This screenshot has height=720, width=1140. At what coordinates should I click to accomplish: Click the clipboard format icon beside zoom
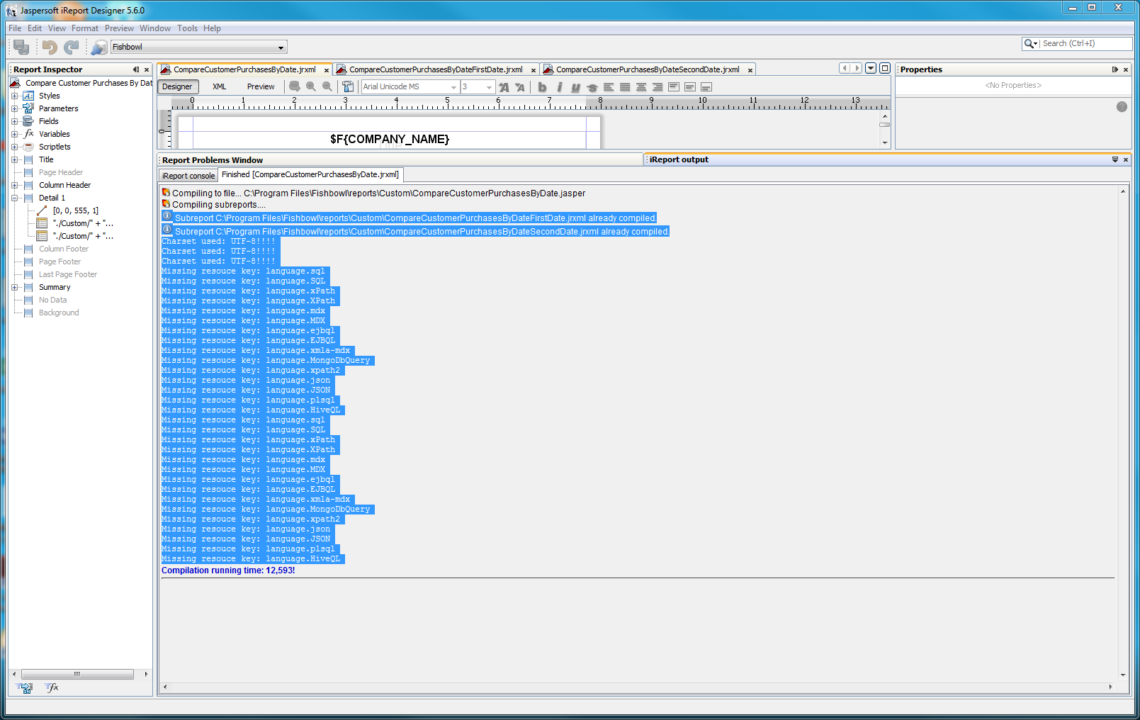(x=348, y=86)
